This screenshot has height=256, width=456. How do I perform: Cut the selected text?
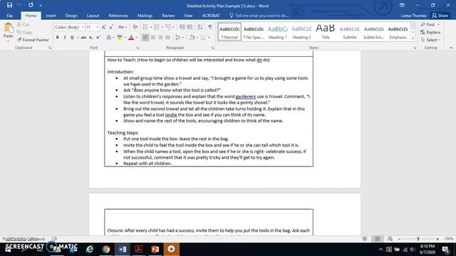click(23, 25)
